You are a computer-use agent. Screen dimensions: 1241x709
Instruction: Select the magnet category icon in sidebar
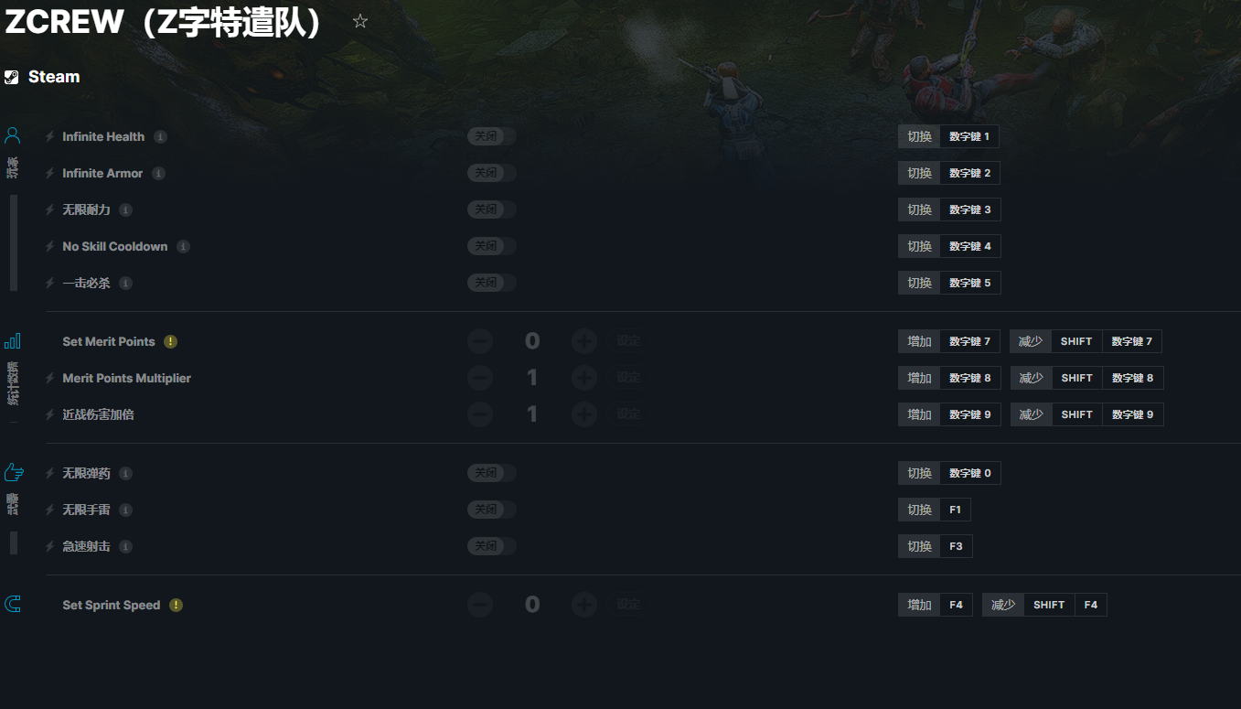[x=13, y=605]
